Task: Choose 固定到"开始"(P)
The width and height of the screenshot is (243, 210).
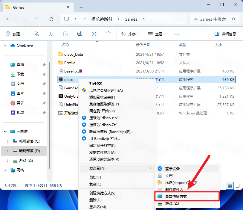Action: (117, 111)
